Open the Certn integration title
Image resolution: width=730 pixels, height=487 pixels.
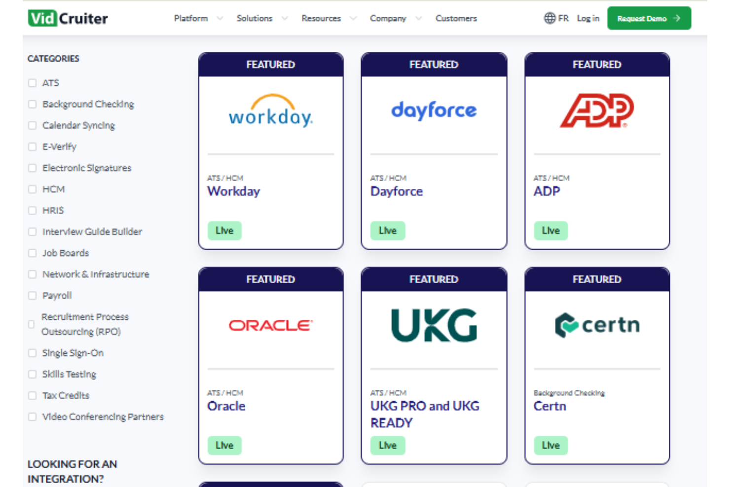[549, 406]
